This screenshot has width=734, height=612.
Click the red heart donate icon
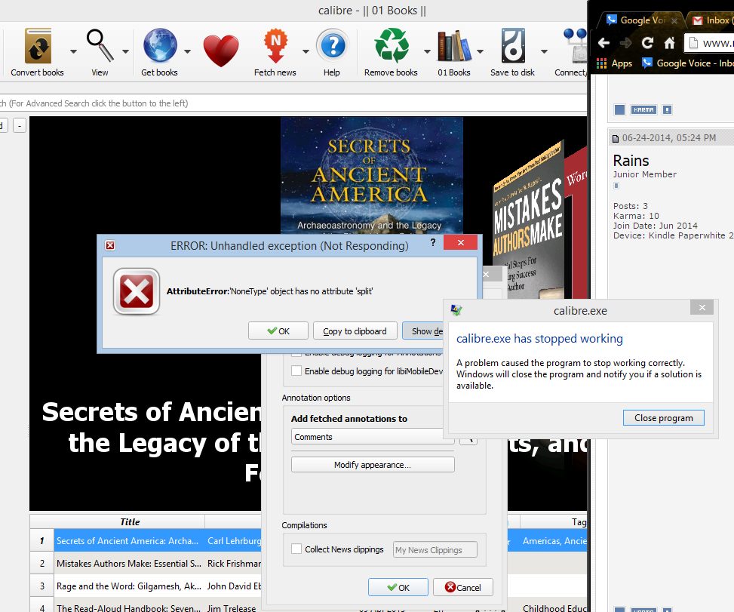221,50
